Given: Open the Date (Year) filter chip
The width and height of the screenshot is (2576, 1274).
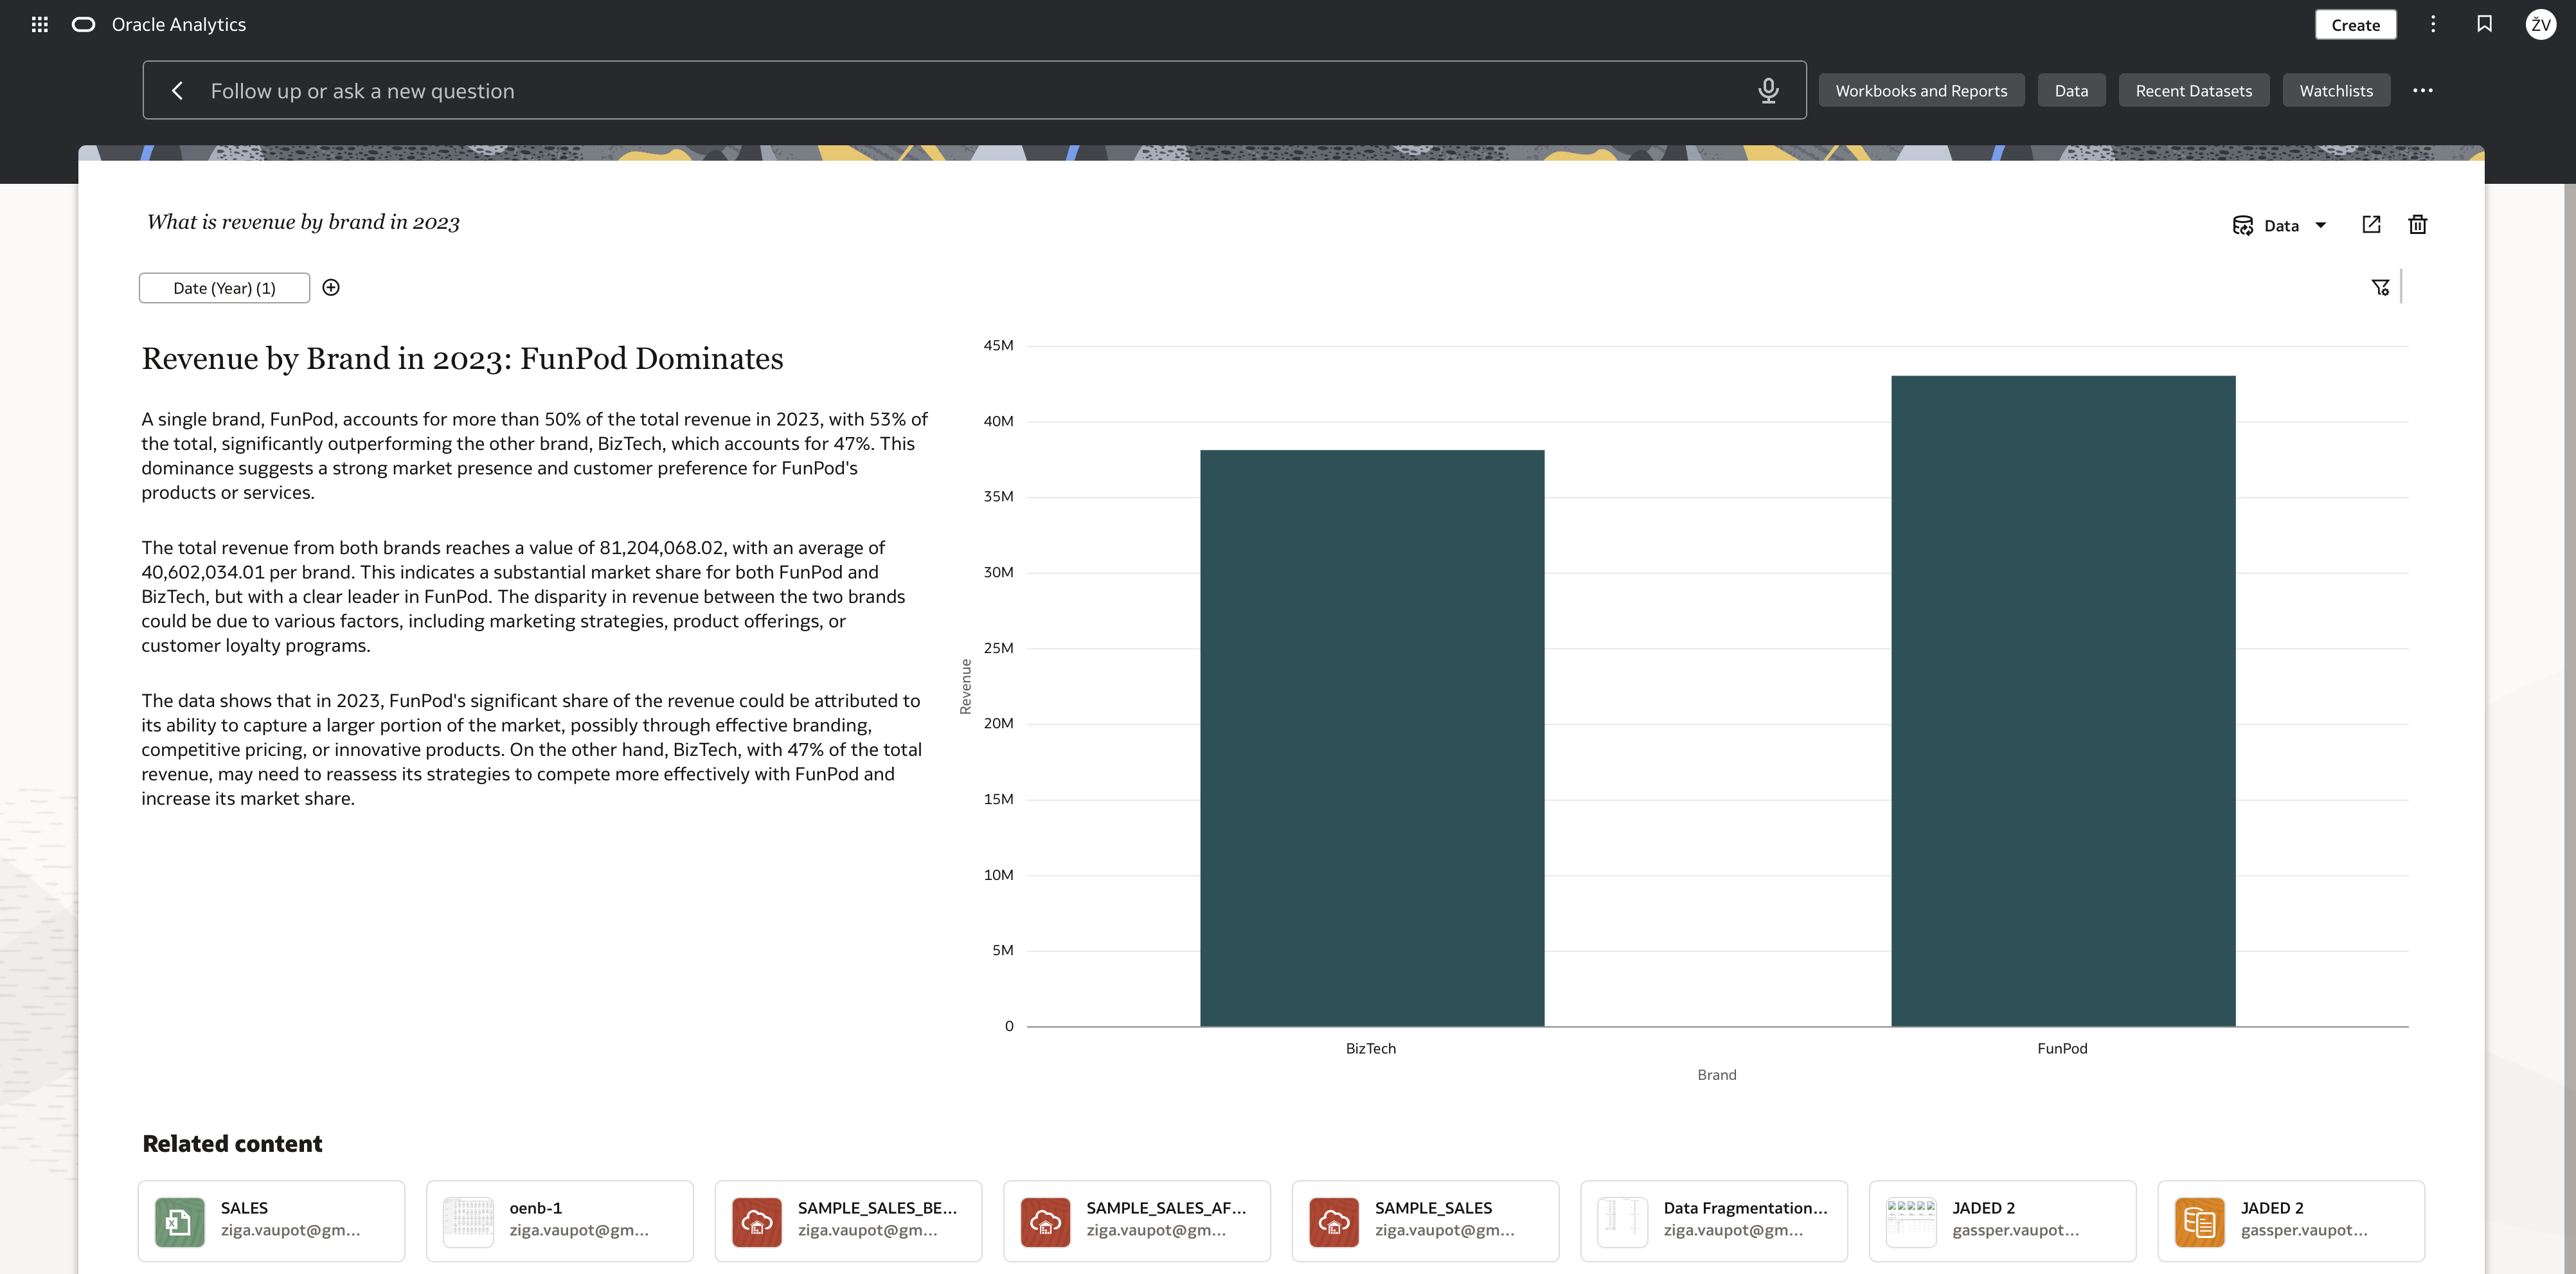Looking at the screenshot, I should [x=224, y=288].
